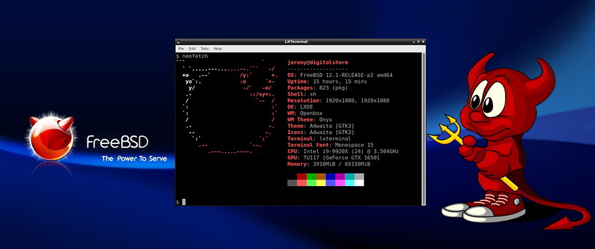Close the LXTerminal window
595x249 pixels.
[x=423, y=41]
